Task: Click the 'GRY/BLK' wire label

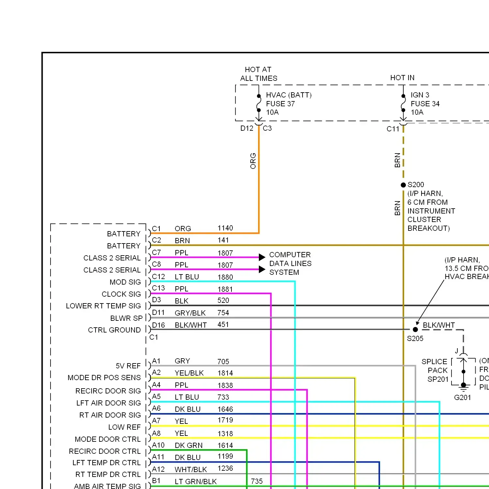Action: click(190, 313)
